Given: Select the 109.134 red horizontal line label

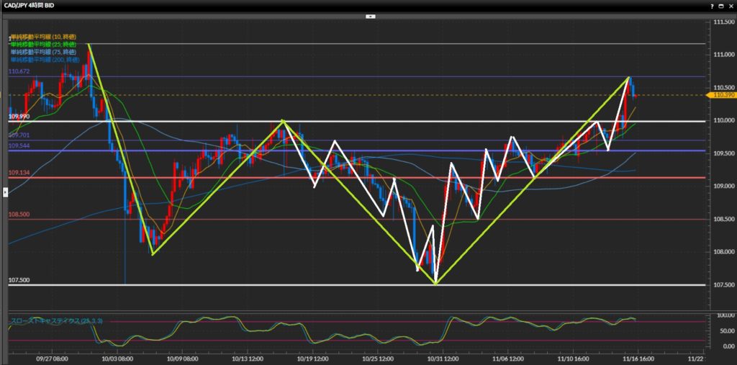Looking at the screenshot, I should 19,173.
